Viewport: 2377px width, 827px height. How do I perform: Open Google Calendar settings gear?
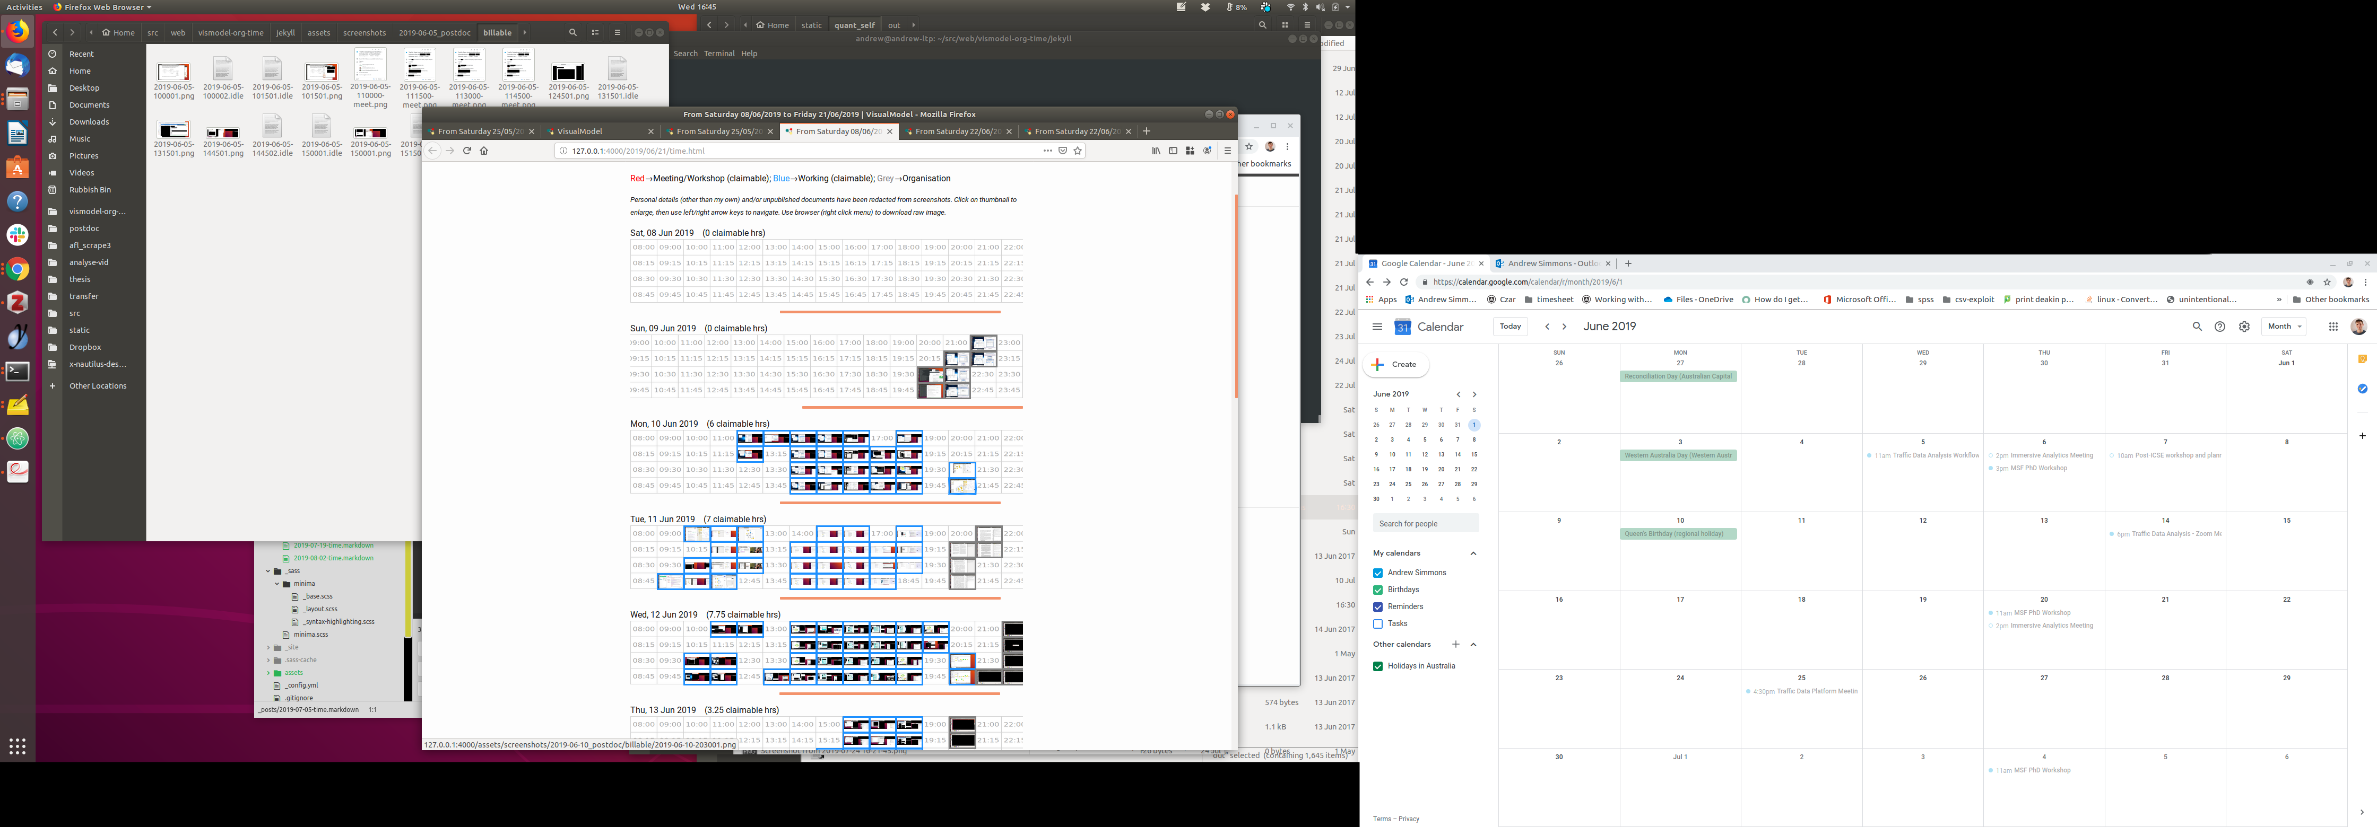2244,327
